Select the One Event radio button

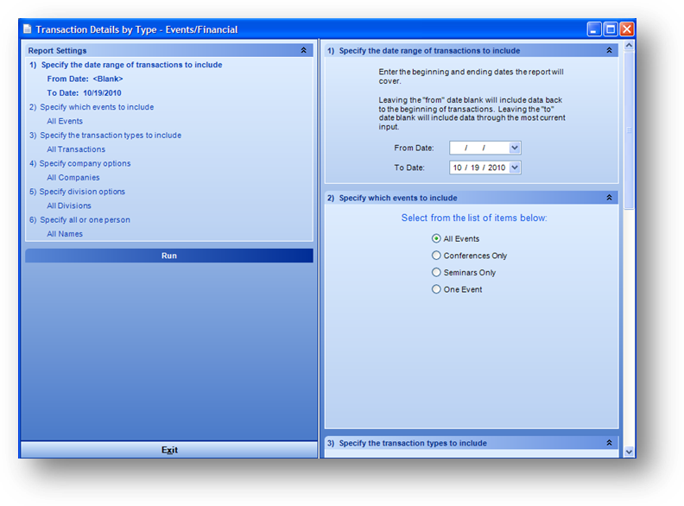(x=436, y=289)
